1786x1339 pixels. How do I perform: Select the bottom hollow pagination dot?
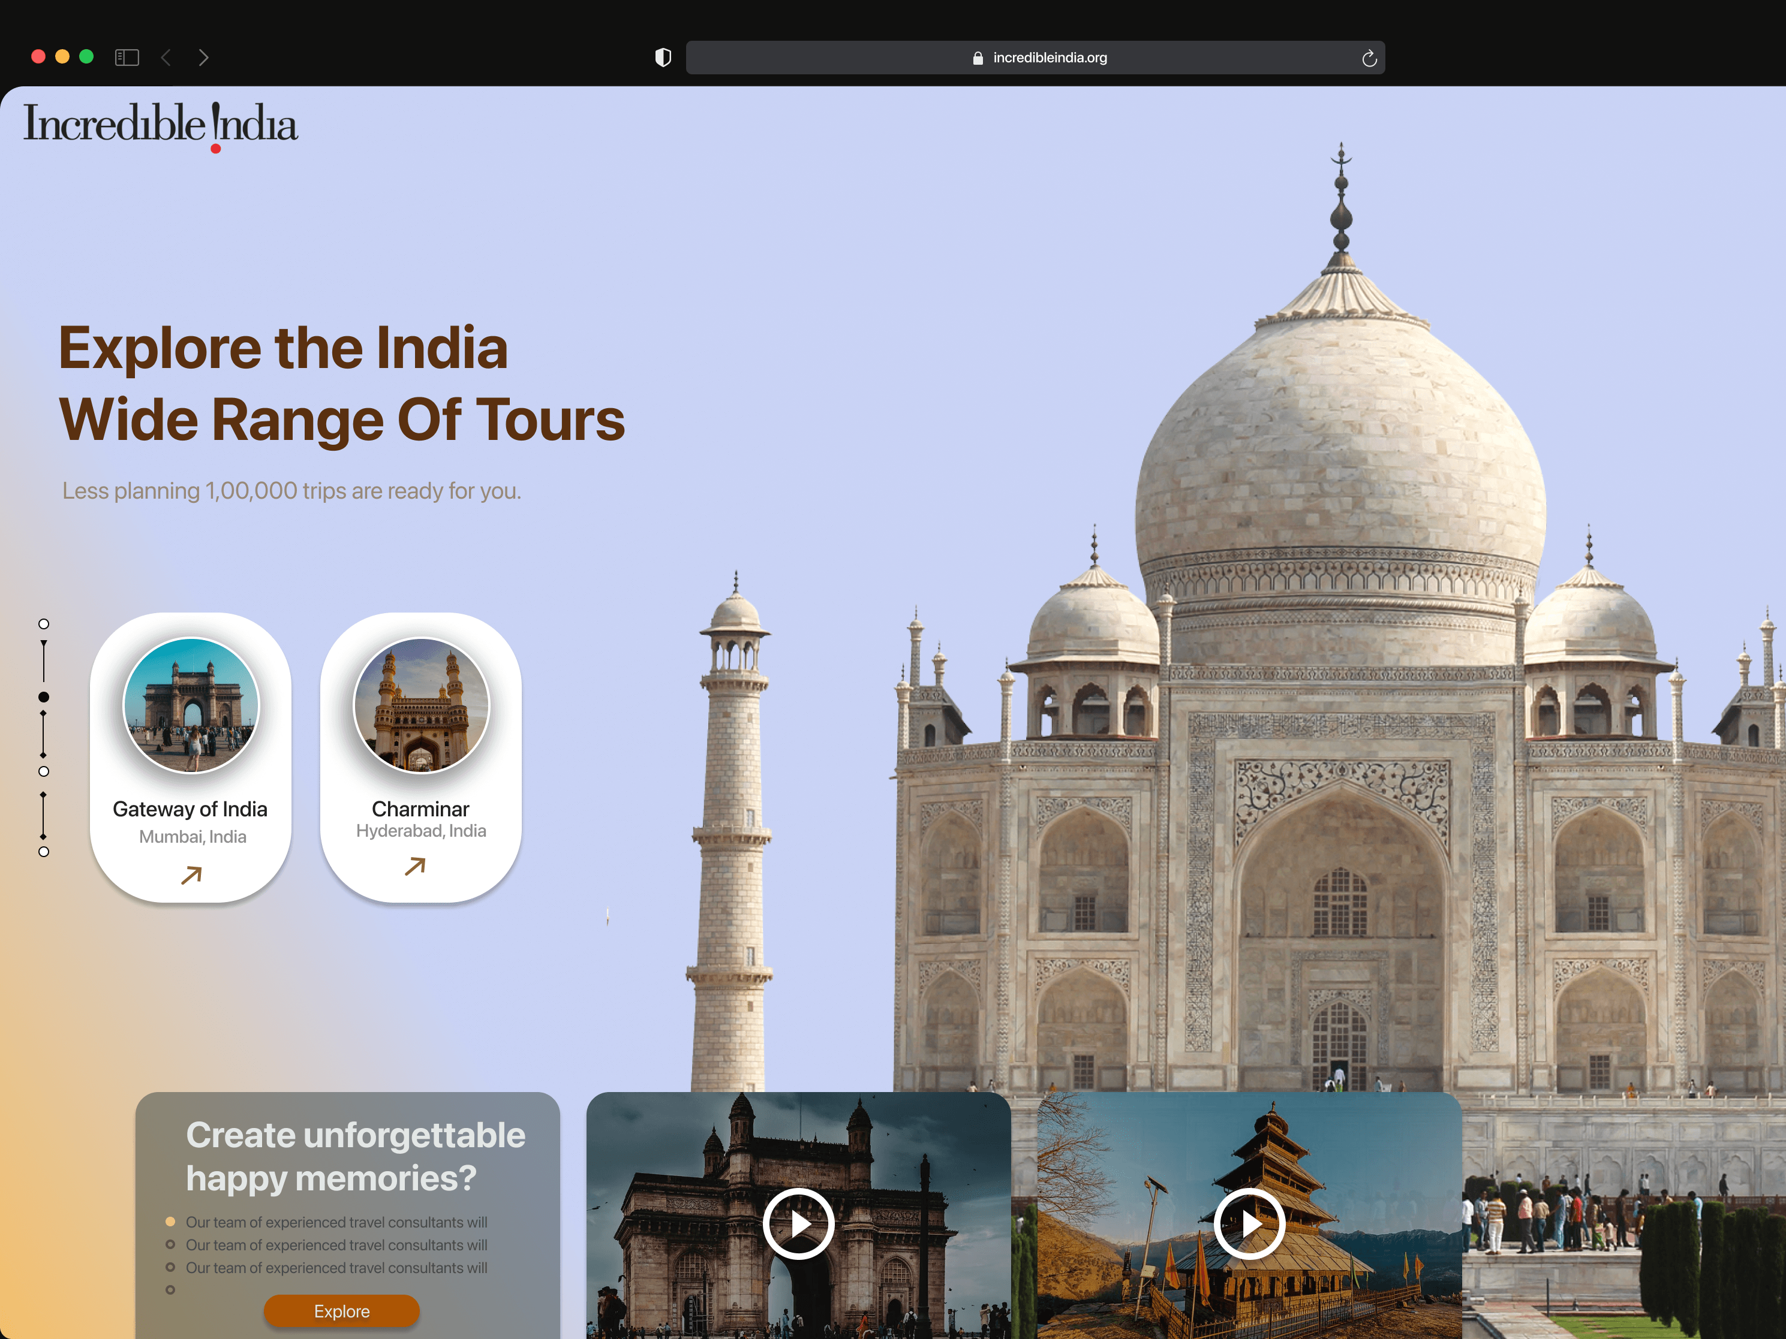coord(44,852)
